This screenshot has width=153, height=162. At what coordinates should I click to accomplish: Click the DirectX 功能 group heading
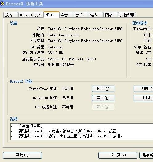point(21,81)
